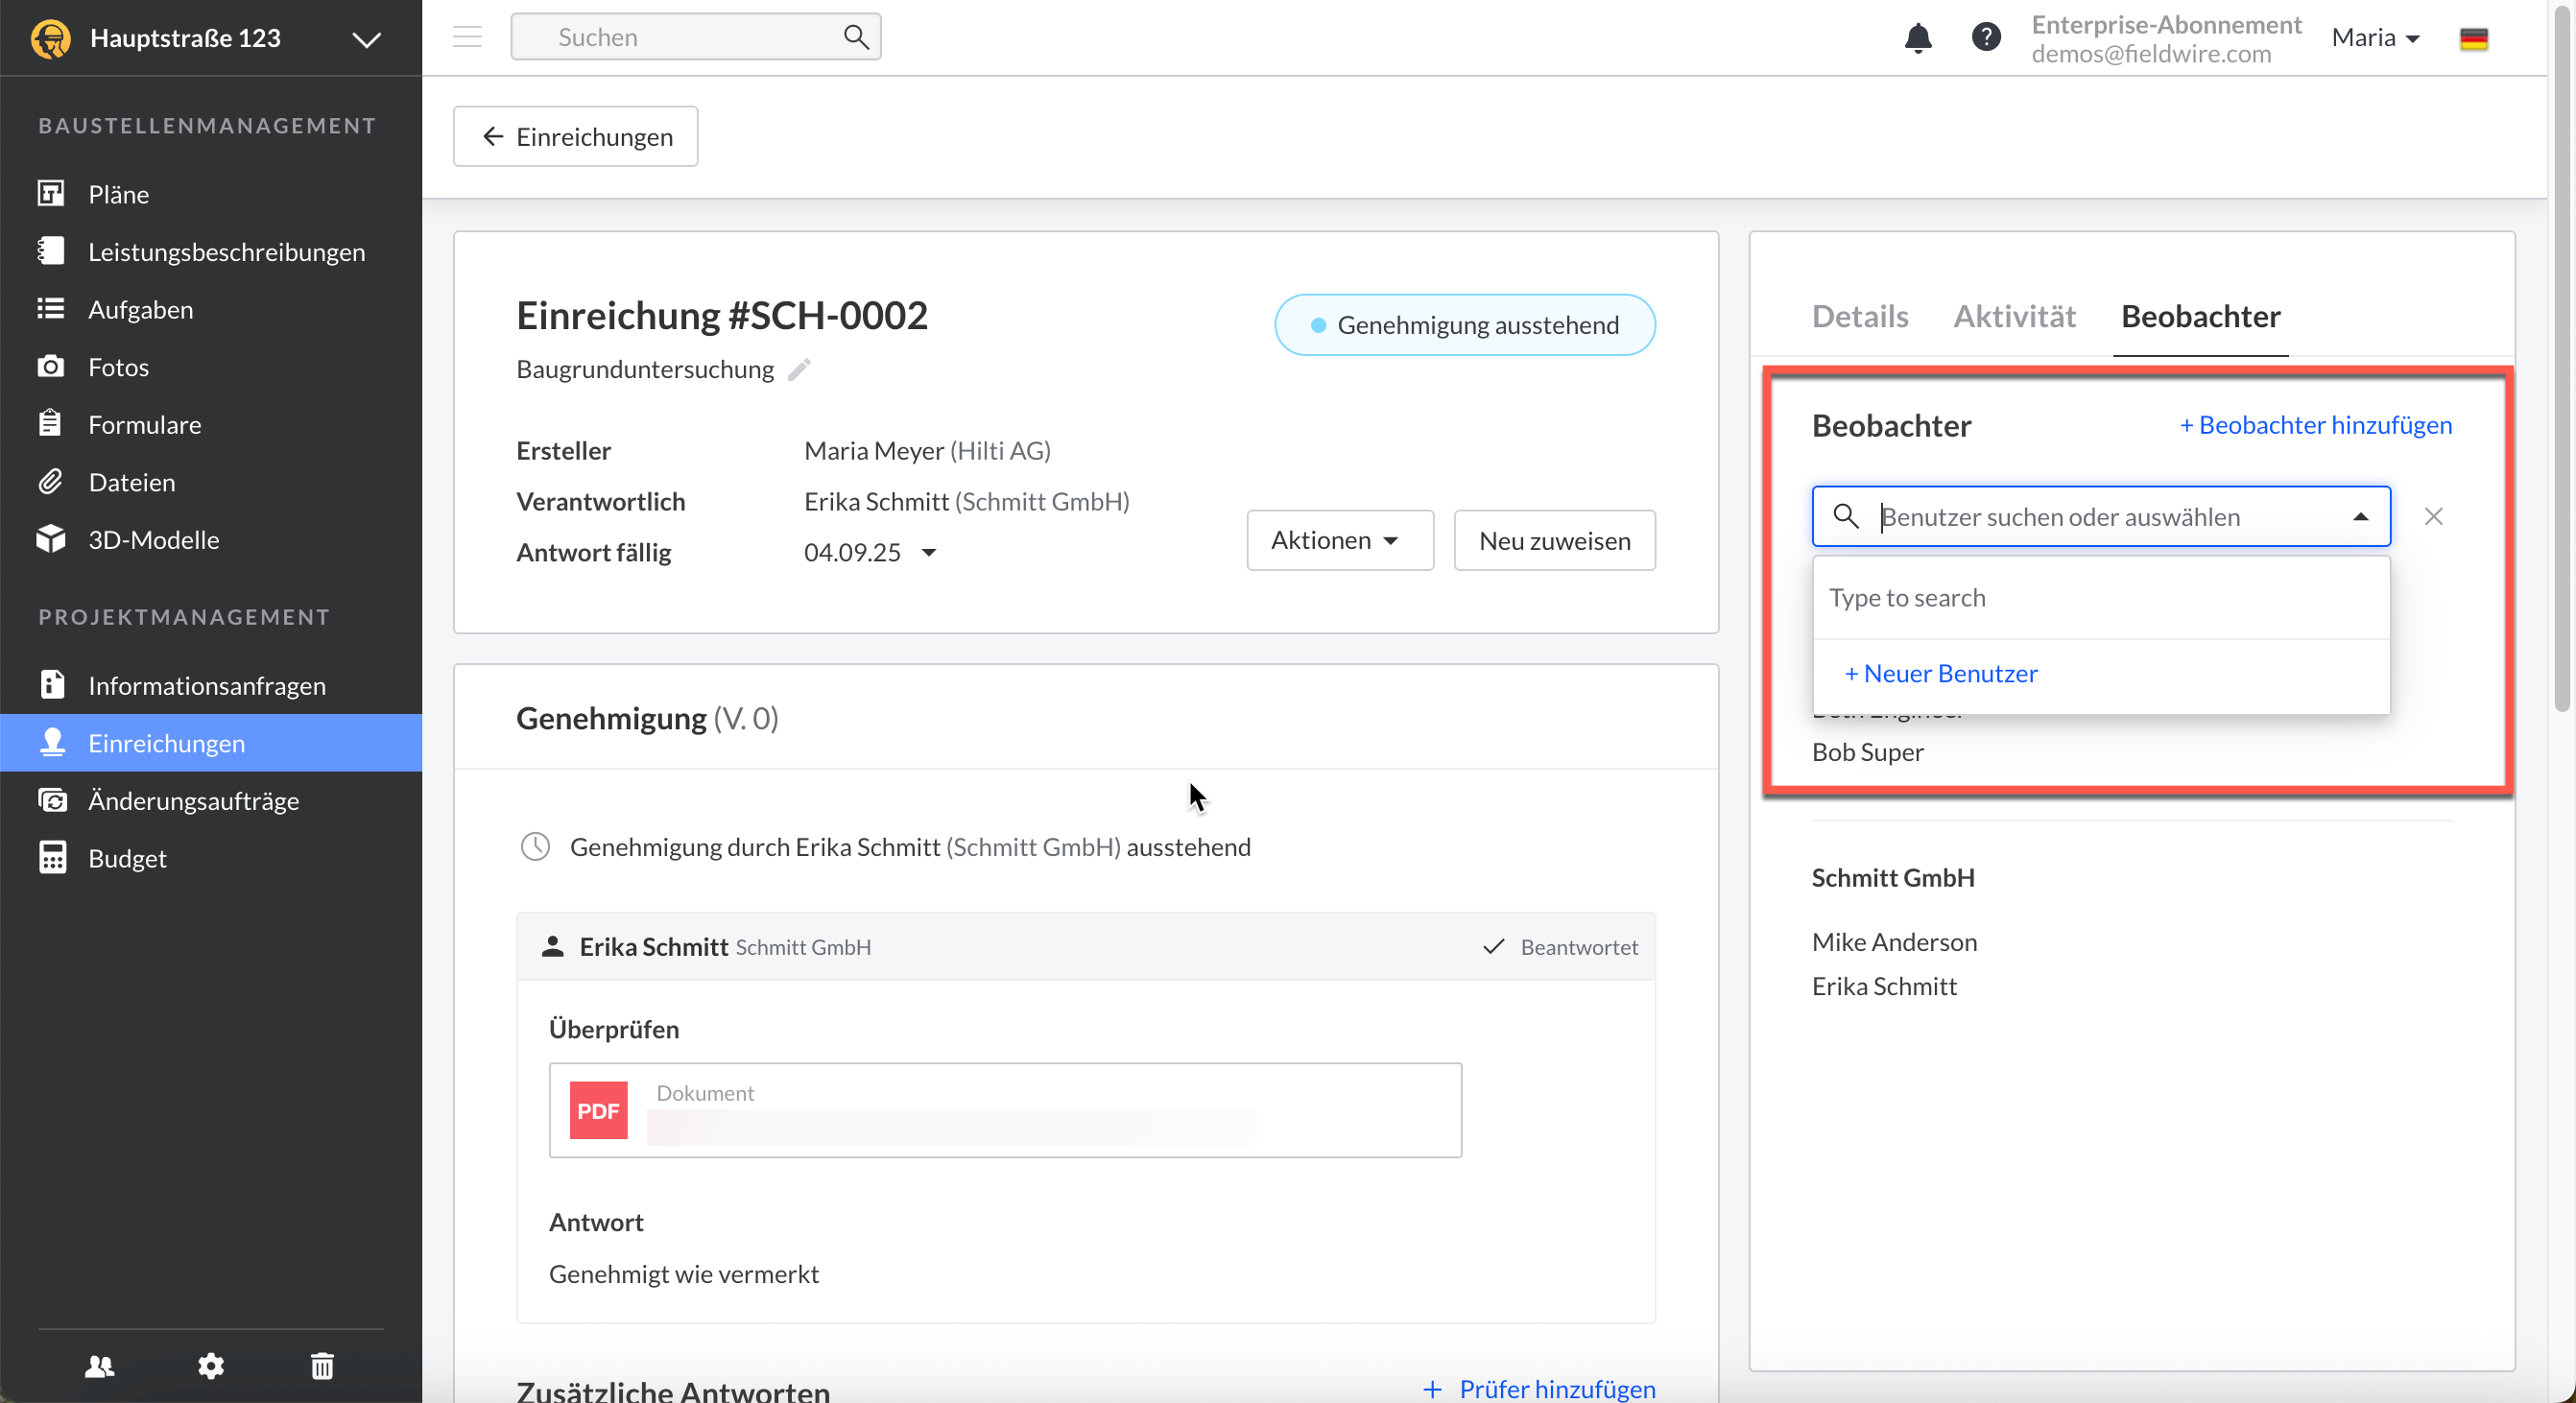The height and width of the screenshot is (1403, 2576).
Task: Expand the Antwort fällig date dropdown
Action: [x=929, y=552]
